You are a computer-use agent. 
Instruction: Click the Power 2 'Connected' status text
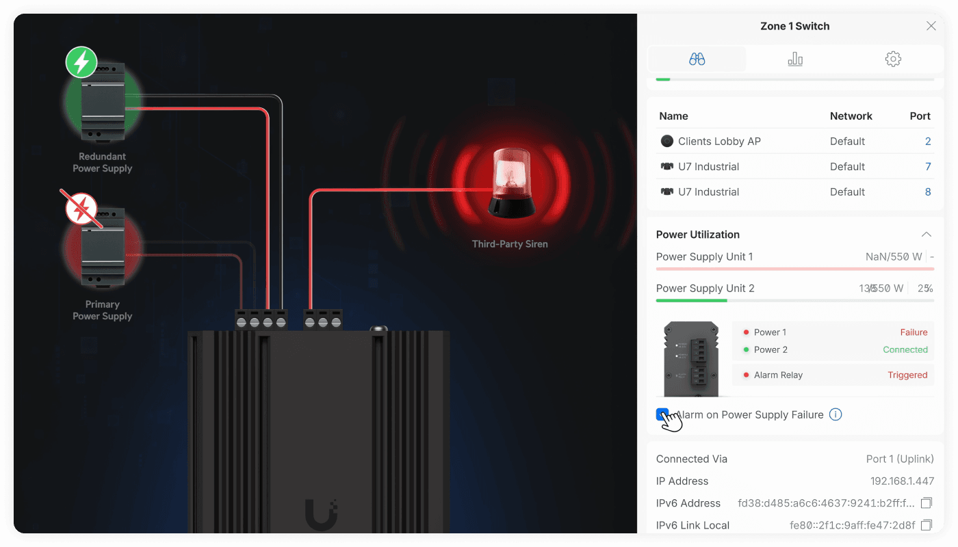(905, 350)
